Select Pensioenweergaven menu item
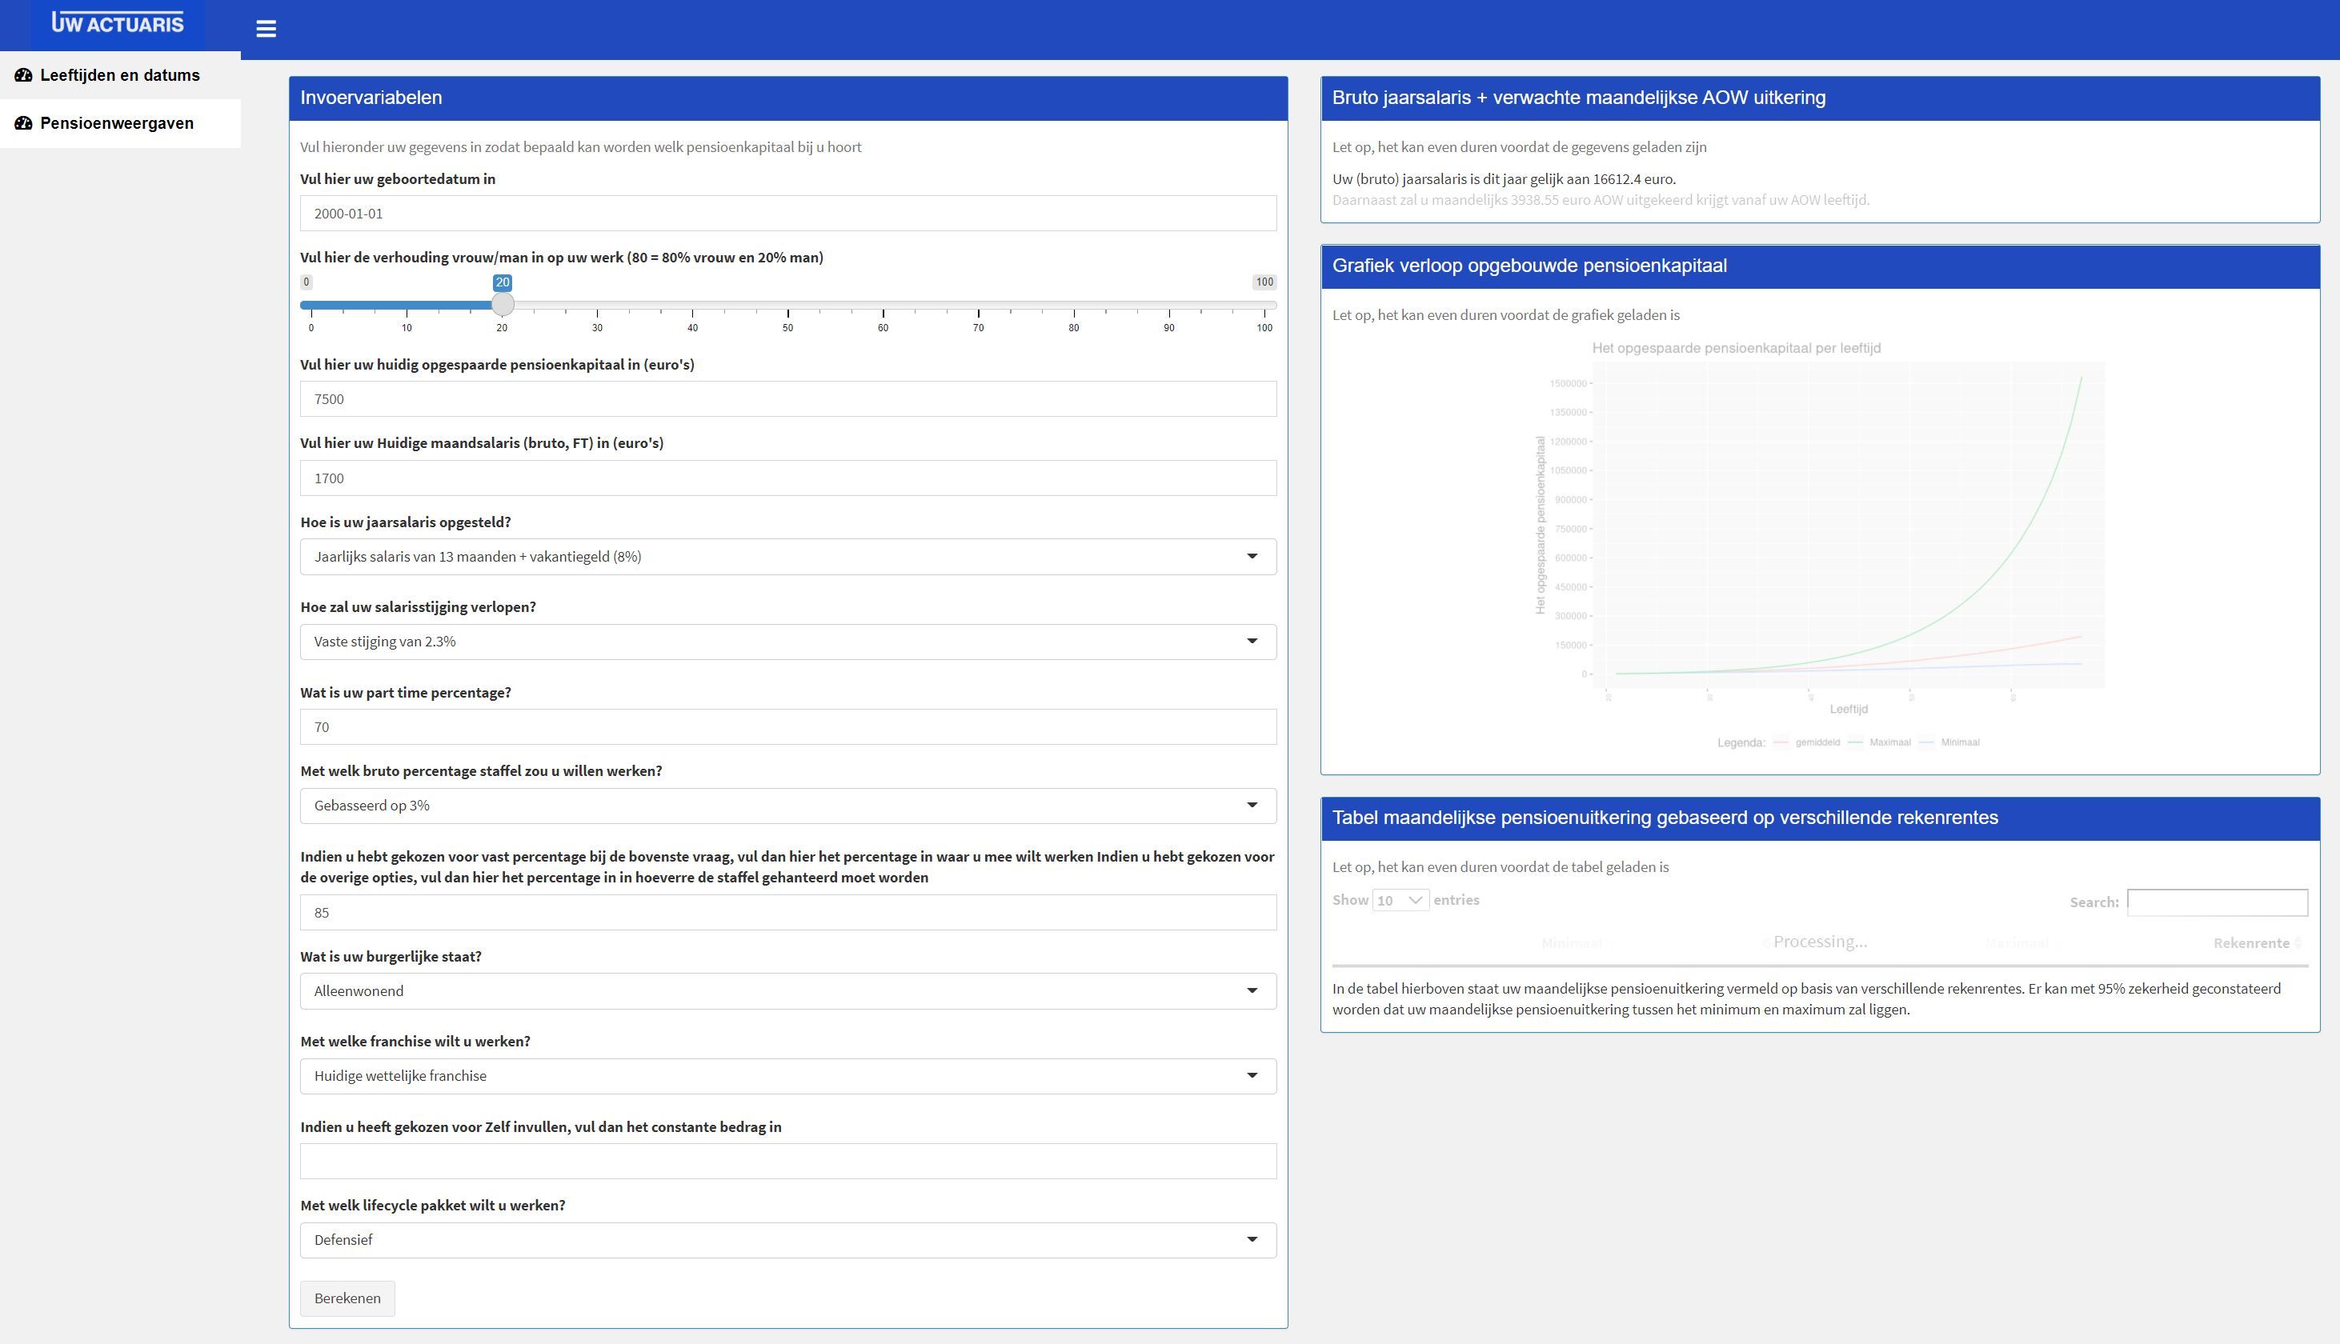Screen dimensions: 2340x1344 117,124
